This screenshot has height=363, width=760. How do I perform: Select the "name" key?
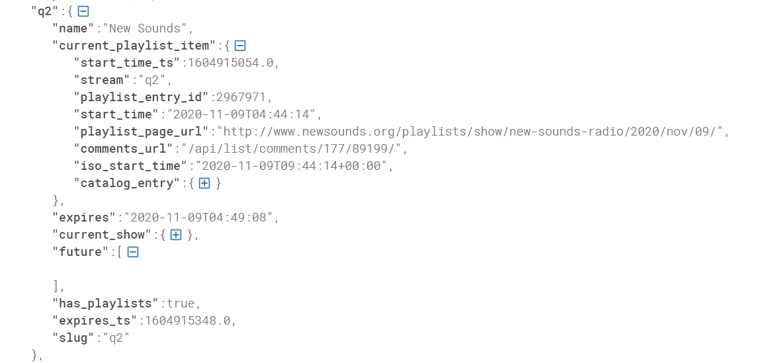[73, 28]
